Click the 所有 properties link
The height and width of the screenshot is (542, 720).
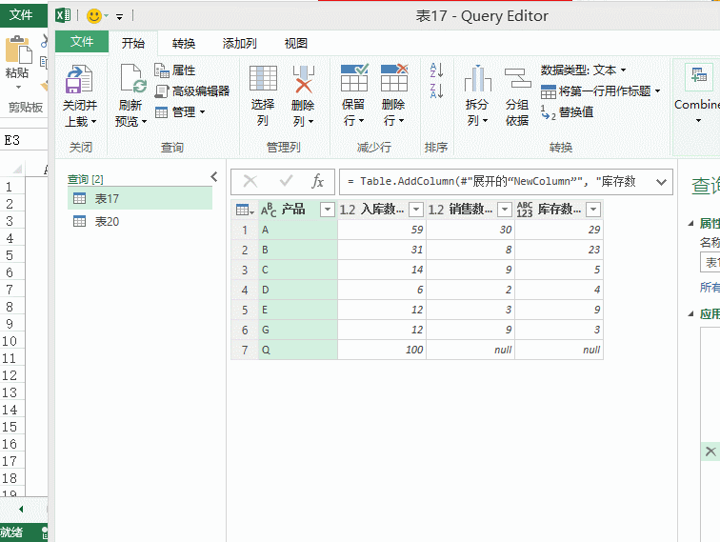[710, 288]
